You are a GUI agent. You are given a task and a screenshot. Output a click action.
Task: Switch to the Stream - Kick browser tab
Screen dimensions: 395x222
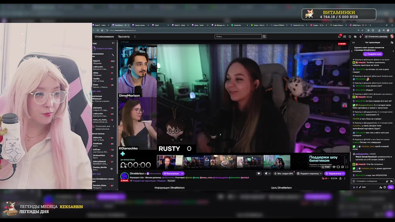pos(259,25)
